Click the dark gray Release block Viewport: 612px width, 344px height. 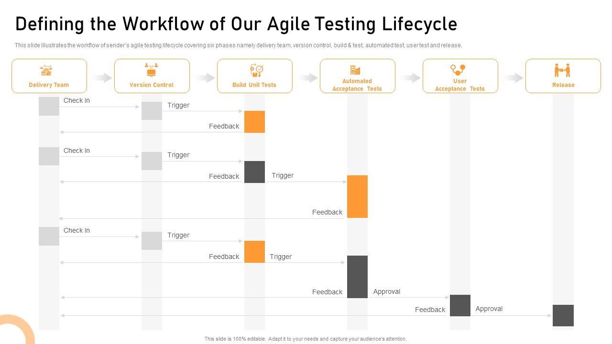tap(563, 315)
